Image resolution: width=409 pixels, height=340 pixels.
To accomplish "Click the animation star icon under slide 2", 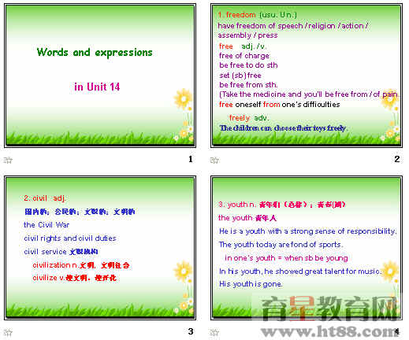I will coord(214,160).
